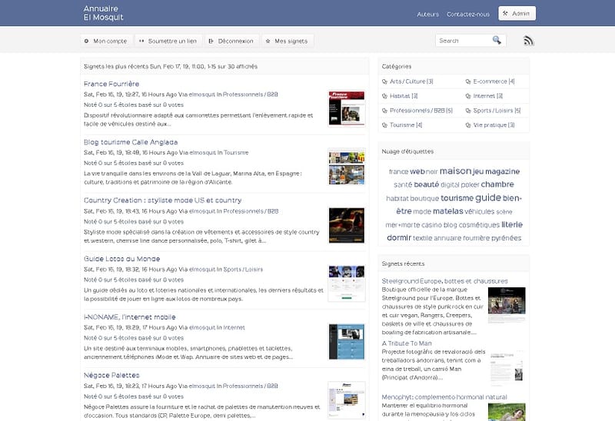
Task: Click the tag icon beside Vie pratique
Action: click(468, 125)
